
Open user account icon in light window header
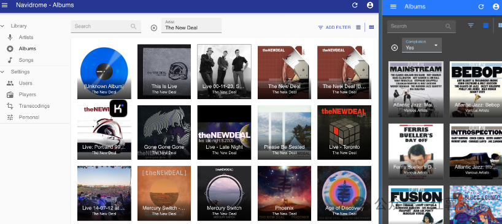point(370,5)
